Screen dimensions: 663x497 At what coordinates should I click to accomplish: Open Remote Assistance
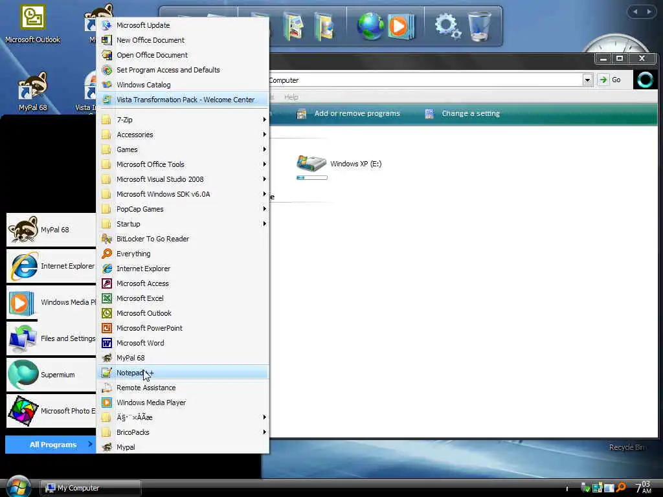tap(183, 388)
